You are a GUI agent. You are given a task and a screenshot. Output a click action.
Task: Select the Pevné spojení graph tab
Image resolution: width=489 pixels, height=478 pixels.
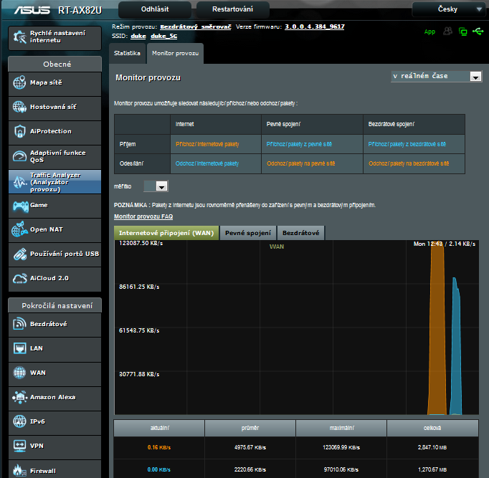[248, 233]
